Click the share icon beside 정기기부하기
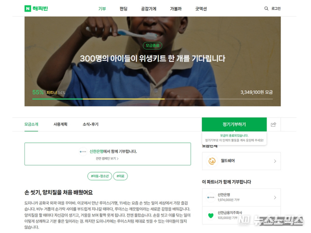 point(274,125)
